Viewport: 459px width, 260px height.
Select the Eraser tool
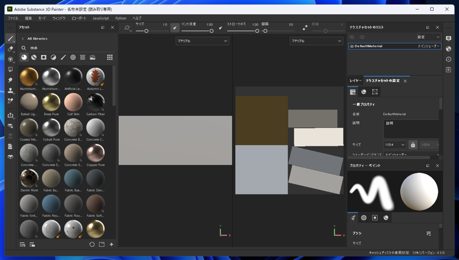10,49
